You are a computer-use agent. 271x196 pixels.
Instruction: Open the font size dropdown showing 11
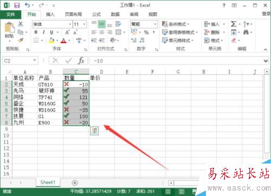point(84,24)
